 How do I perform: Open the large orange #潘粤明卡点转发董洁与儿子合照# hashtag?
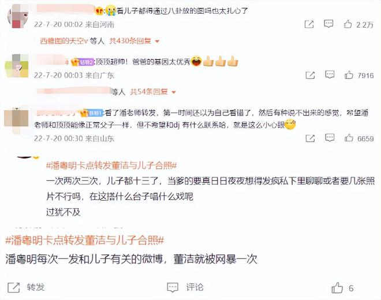pyautogui.click(x=84, y=240)
